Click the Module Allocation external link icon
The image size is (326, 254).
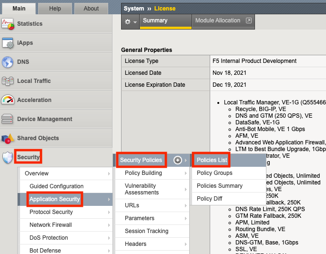point(249,20)
